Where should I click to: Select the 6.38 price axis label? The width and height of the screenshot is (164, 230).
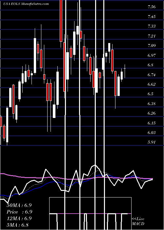152,104
